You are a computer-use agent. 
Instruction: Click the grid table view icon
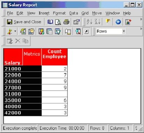[x=49, y=31]
